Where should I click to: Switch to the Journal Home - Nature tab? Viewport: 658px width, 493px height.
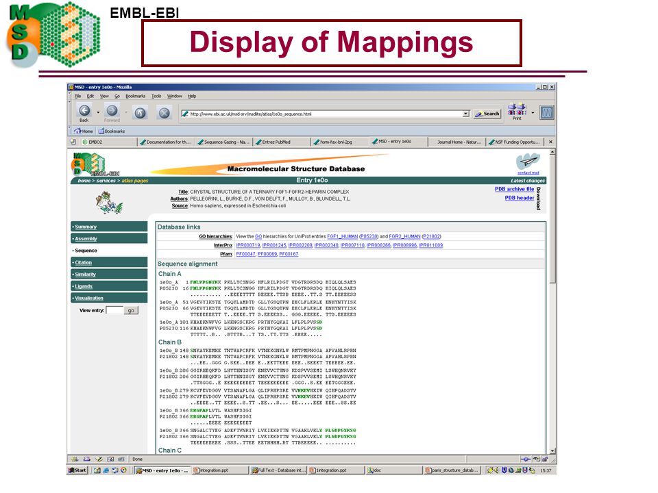(456, 142)
